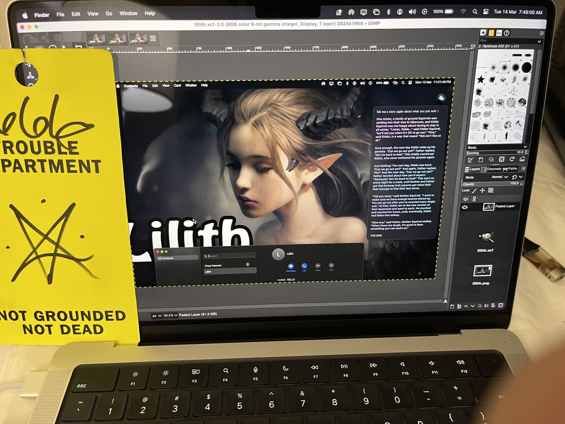The image size is (565, 424).
Task: Open the Apple menu
Action: point(24,15)
